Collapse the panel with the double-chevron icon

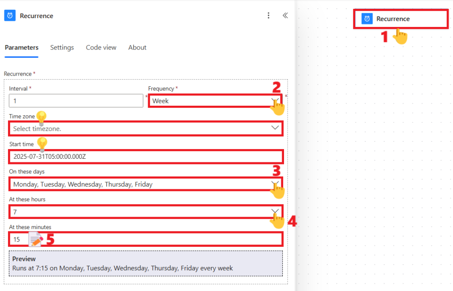tap(285, 15)
